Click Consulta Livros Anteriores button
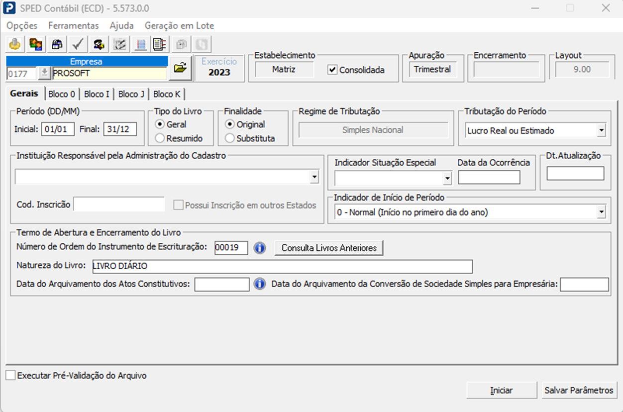 click(x=329, y=248)
